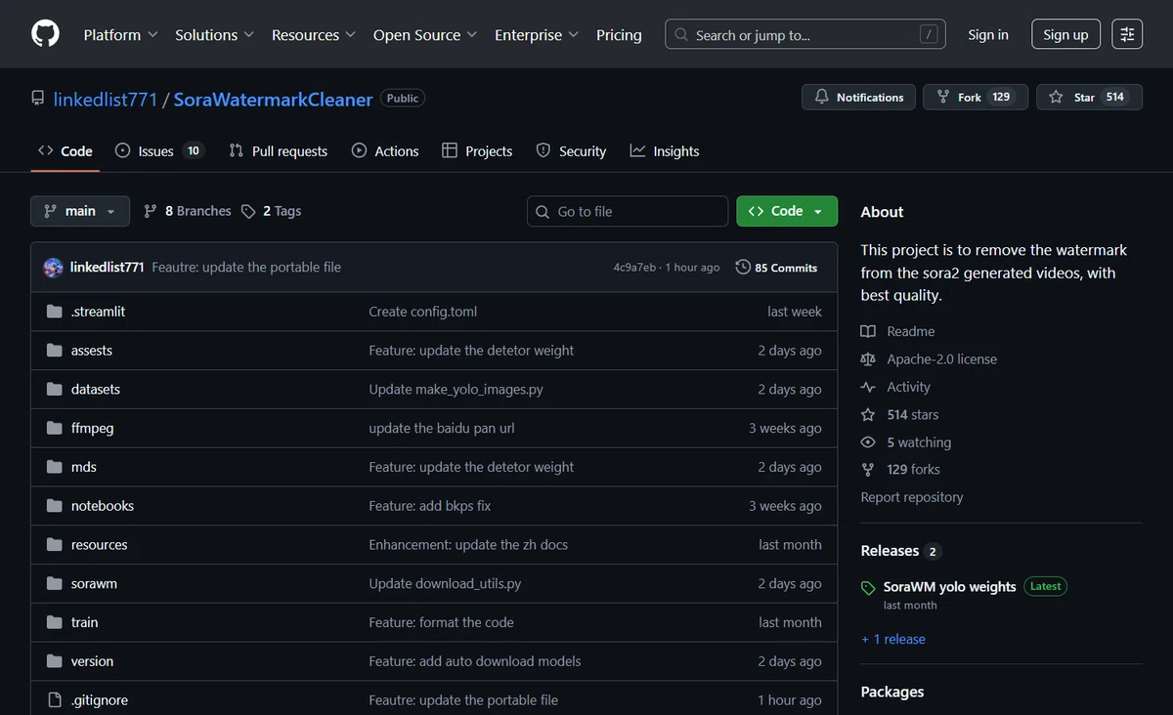Viewport: 1173px width, 715px height.
Task: Open the Pricing link in header
Action: point(619,34)
